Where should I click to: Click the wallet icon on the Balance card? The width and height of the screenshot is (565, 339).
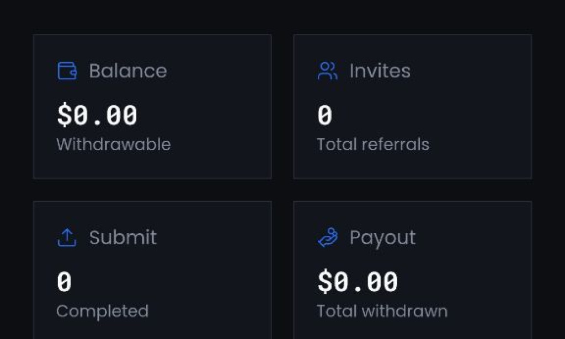click(x=66, y=70)
